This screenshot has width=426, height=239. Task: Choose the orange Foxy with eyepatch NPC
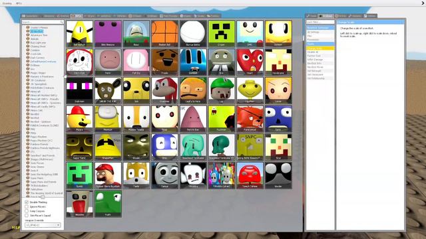point(250,119)
